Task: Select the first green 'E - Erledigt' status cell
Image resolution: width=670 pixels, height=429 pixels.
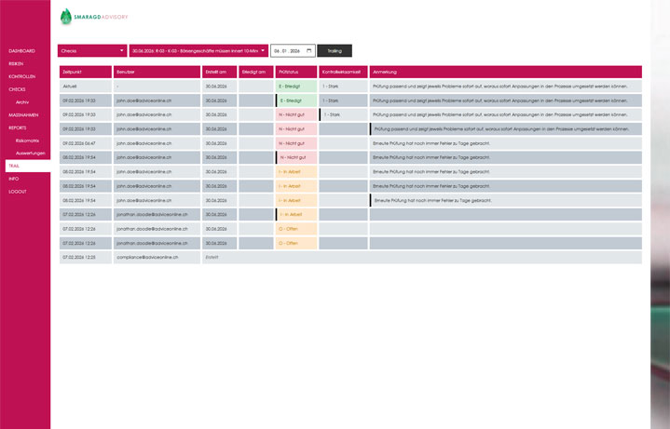Action: (x=295, y=86)
